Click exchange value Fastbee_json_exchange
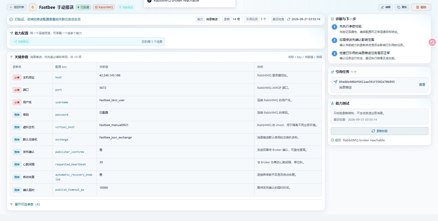This screenshot has width=438, height=221. (x=115, y=137)
